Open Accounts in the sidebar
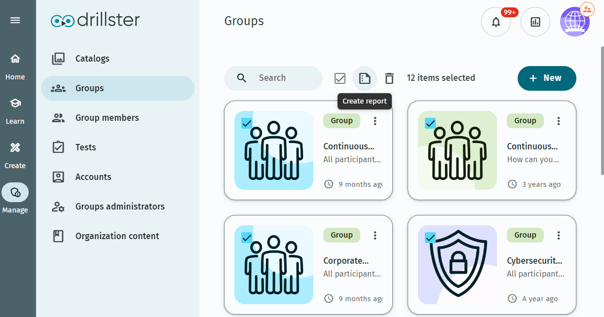 click(x=117, y=177)
